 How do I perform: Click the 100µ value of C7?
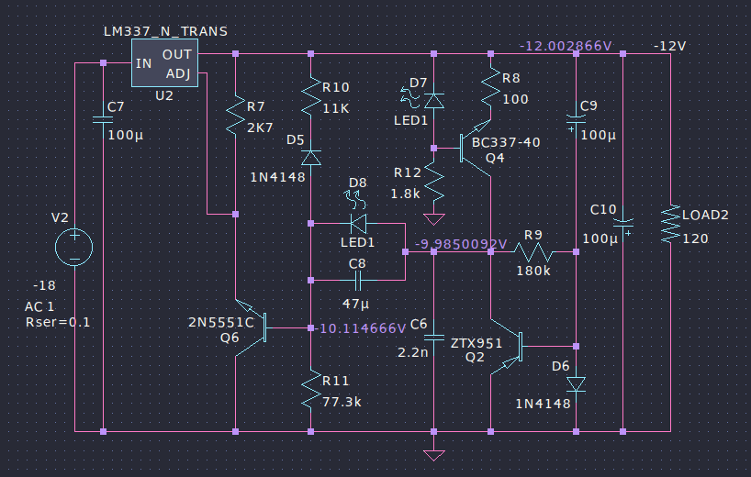(126, 136)
